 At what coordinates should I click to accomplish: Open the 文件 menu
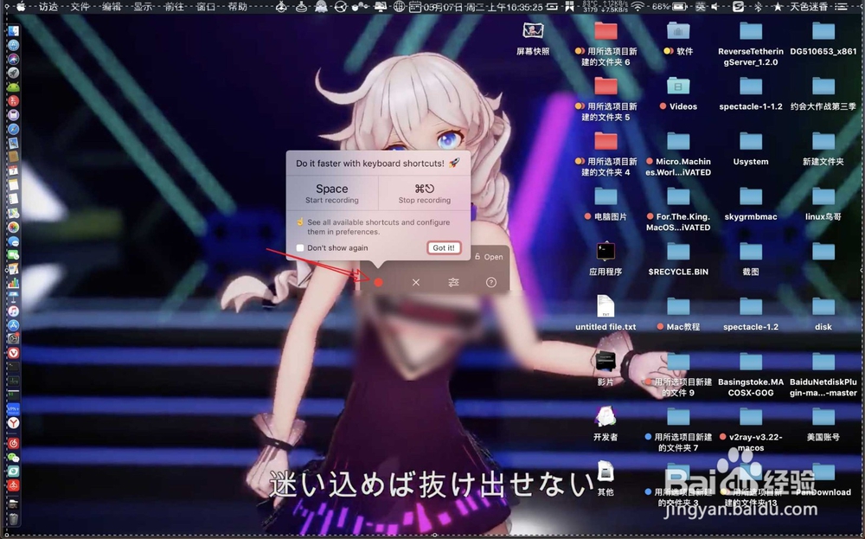80,7
